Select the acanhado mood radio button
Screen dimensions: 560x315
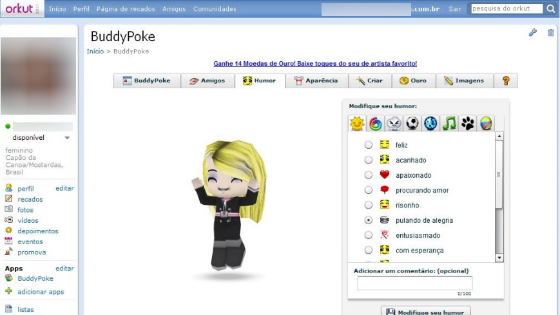click(x=368, y=160)
